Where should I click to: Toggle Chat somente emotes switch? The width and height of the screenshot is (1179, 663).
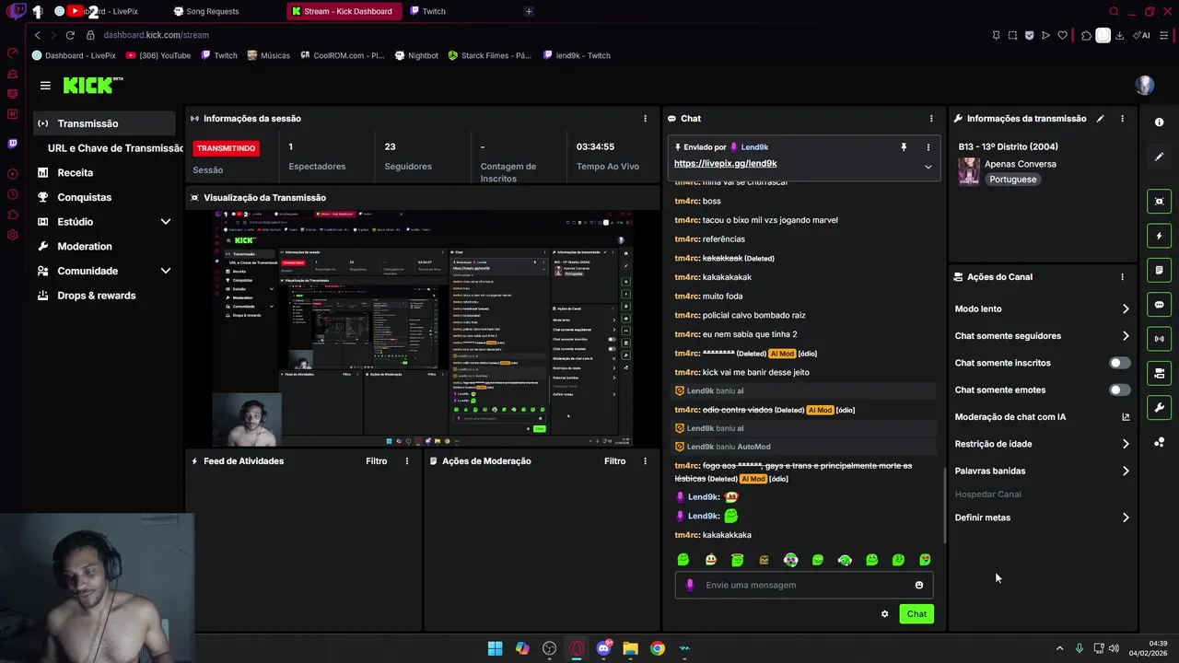1119,390
